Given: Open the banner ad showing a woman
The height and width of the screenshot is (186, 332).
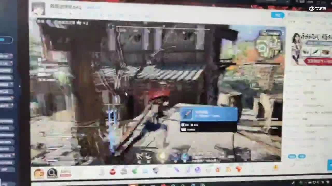Looking at the screenshot, I should 312,49.
